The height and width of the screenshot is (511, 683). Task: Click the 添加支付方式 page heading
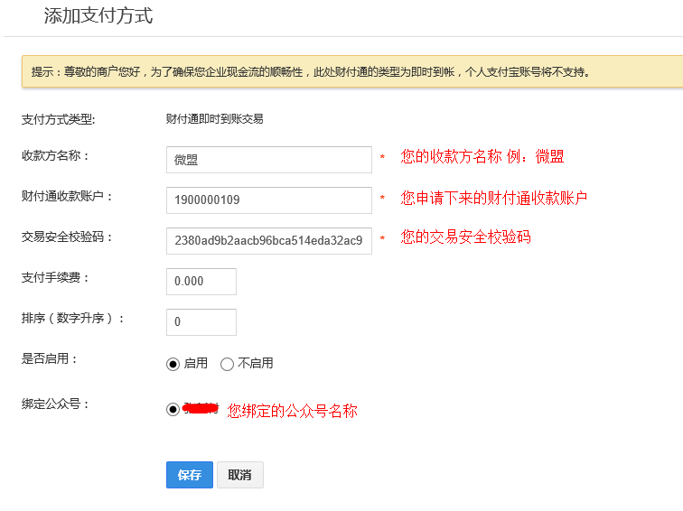click(x=98, y=16)
